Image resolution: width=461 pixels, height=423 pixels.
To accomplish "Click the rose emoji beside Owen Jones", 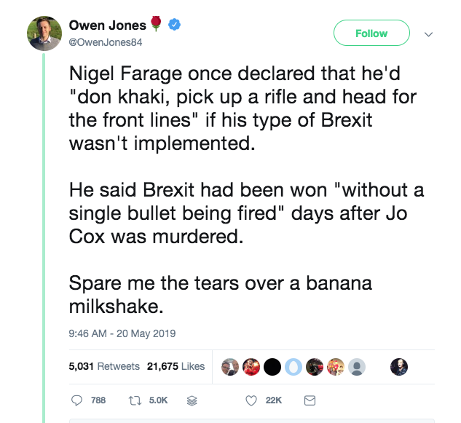I will pyautogui.click(x=157, y=25).
